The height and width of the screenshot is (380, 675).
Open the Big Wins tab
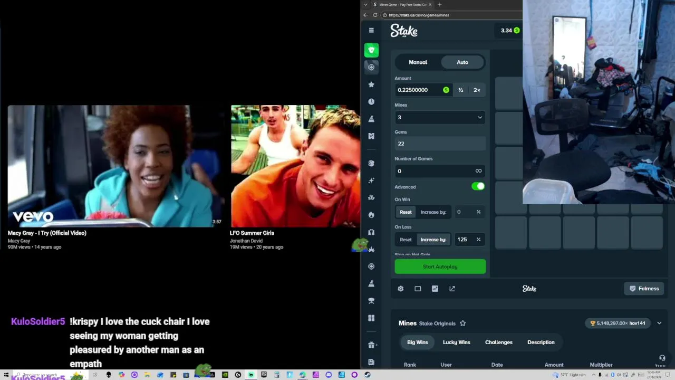pyautogui.click(x=418, y=342)
